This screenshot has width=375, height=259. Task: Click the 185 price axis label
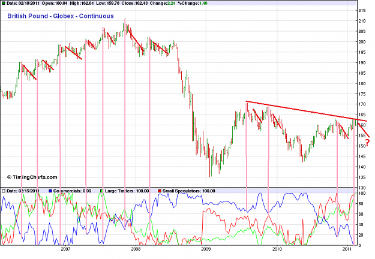click(x=362, y=73)
